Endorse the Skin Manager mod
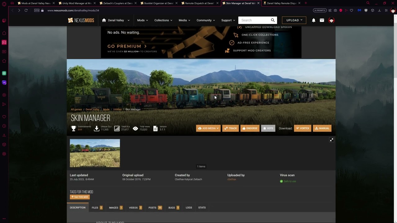 coord(250,128)
